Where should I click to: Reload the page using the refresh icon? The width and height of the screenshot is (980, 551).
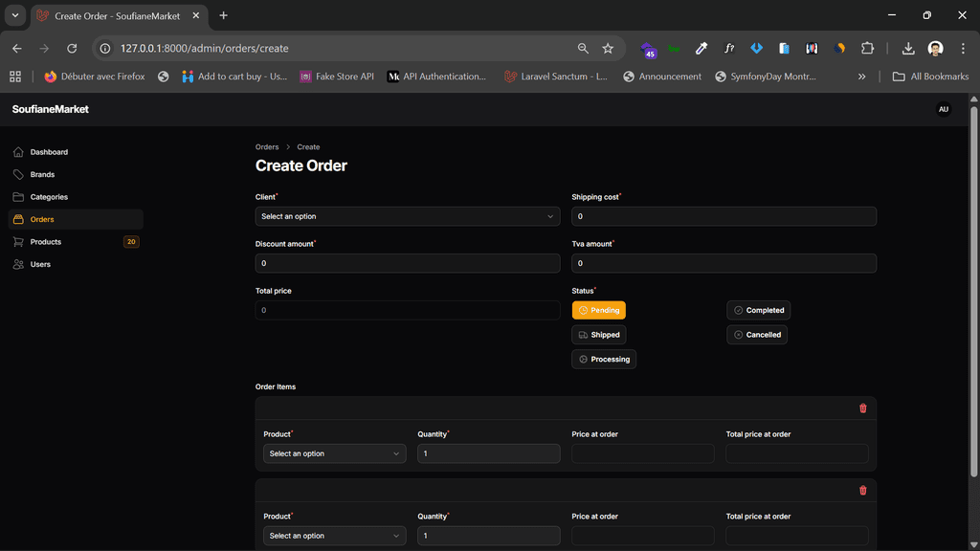click(x=72, y=48)
